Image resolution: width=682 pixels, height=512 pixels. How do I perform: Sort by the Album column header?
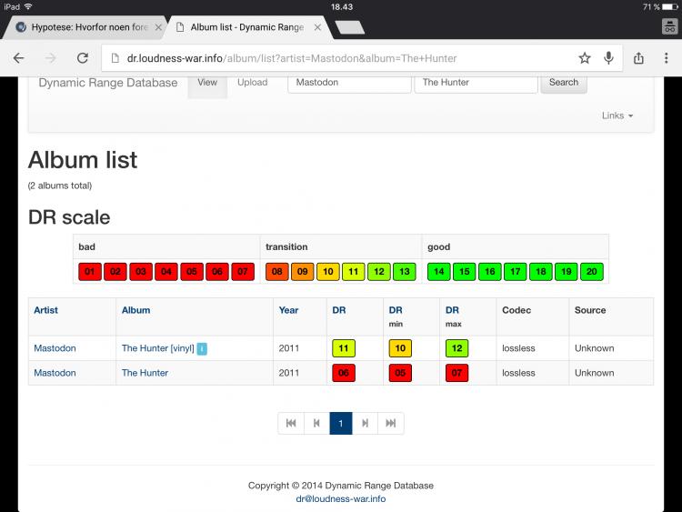point(135,310)
